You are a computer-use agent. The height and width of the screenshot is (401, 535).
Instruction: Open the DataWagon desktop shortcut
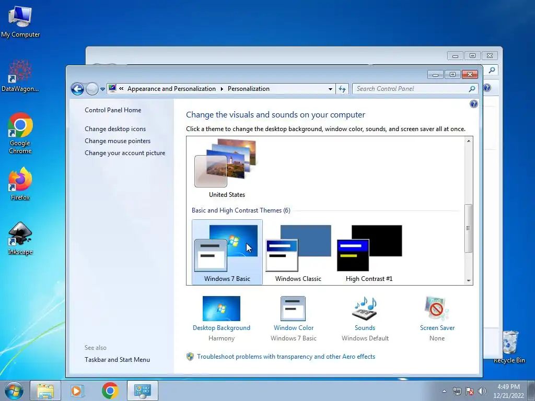tap(20, 76)
